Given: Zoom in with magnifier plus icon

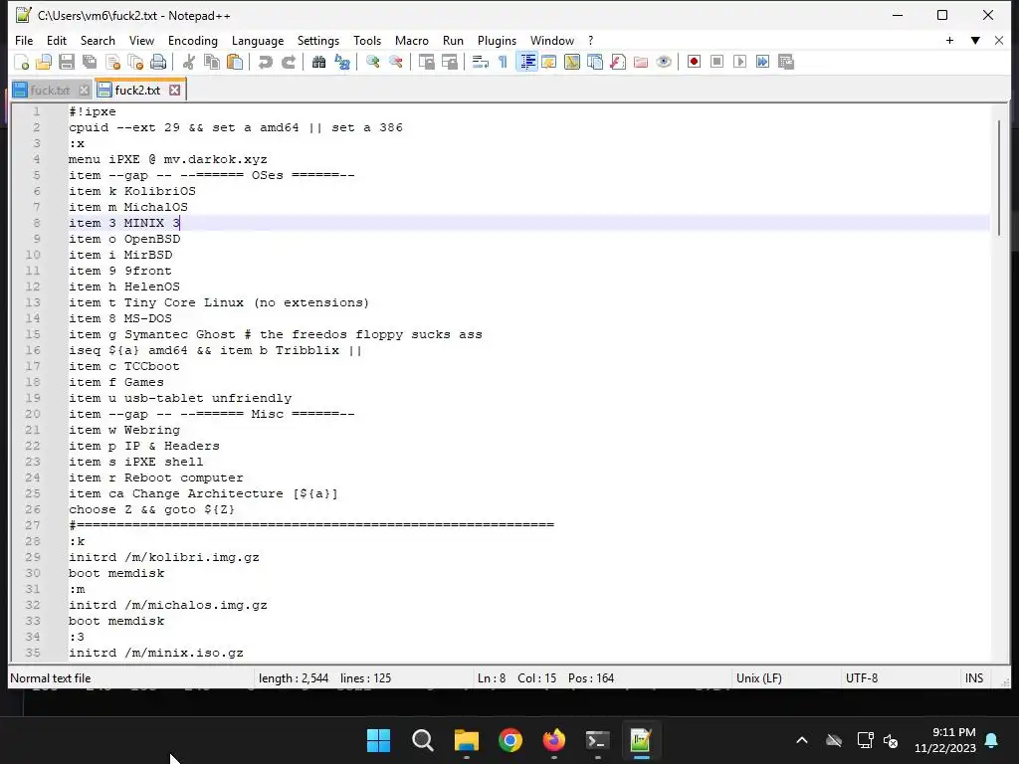Looking at the screenshot, I should click(x=373, y=62).
